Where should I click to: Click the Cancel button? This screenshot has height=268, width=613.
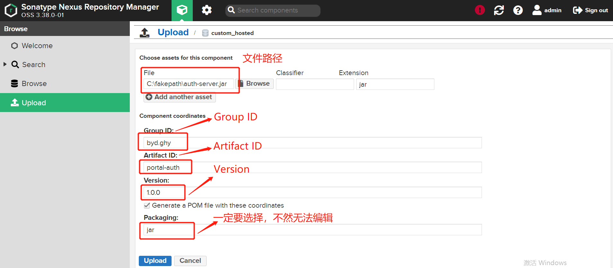tap(190, 261)
